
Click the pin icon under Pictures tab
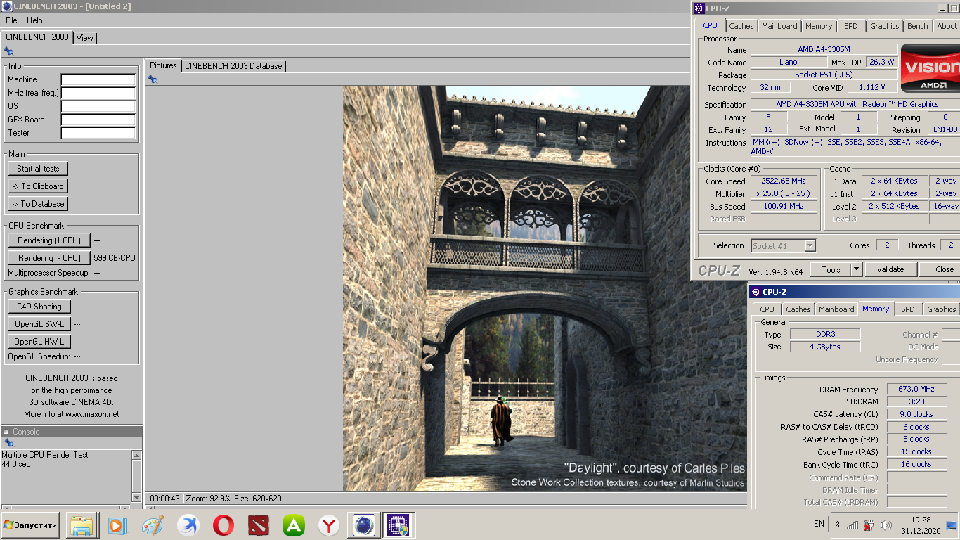153,79
